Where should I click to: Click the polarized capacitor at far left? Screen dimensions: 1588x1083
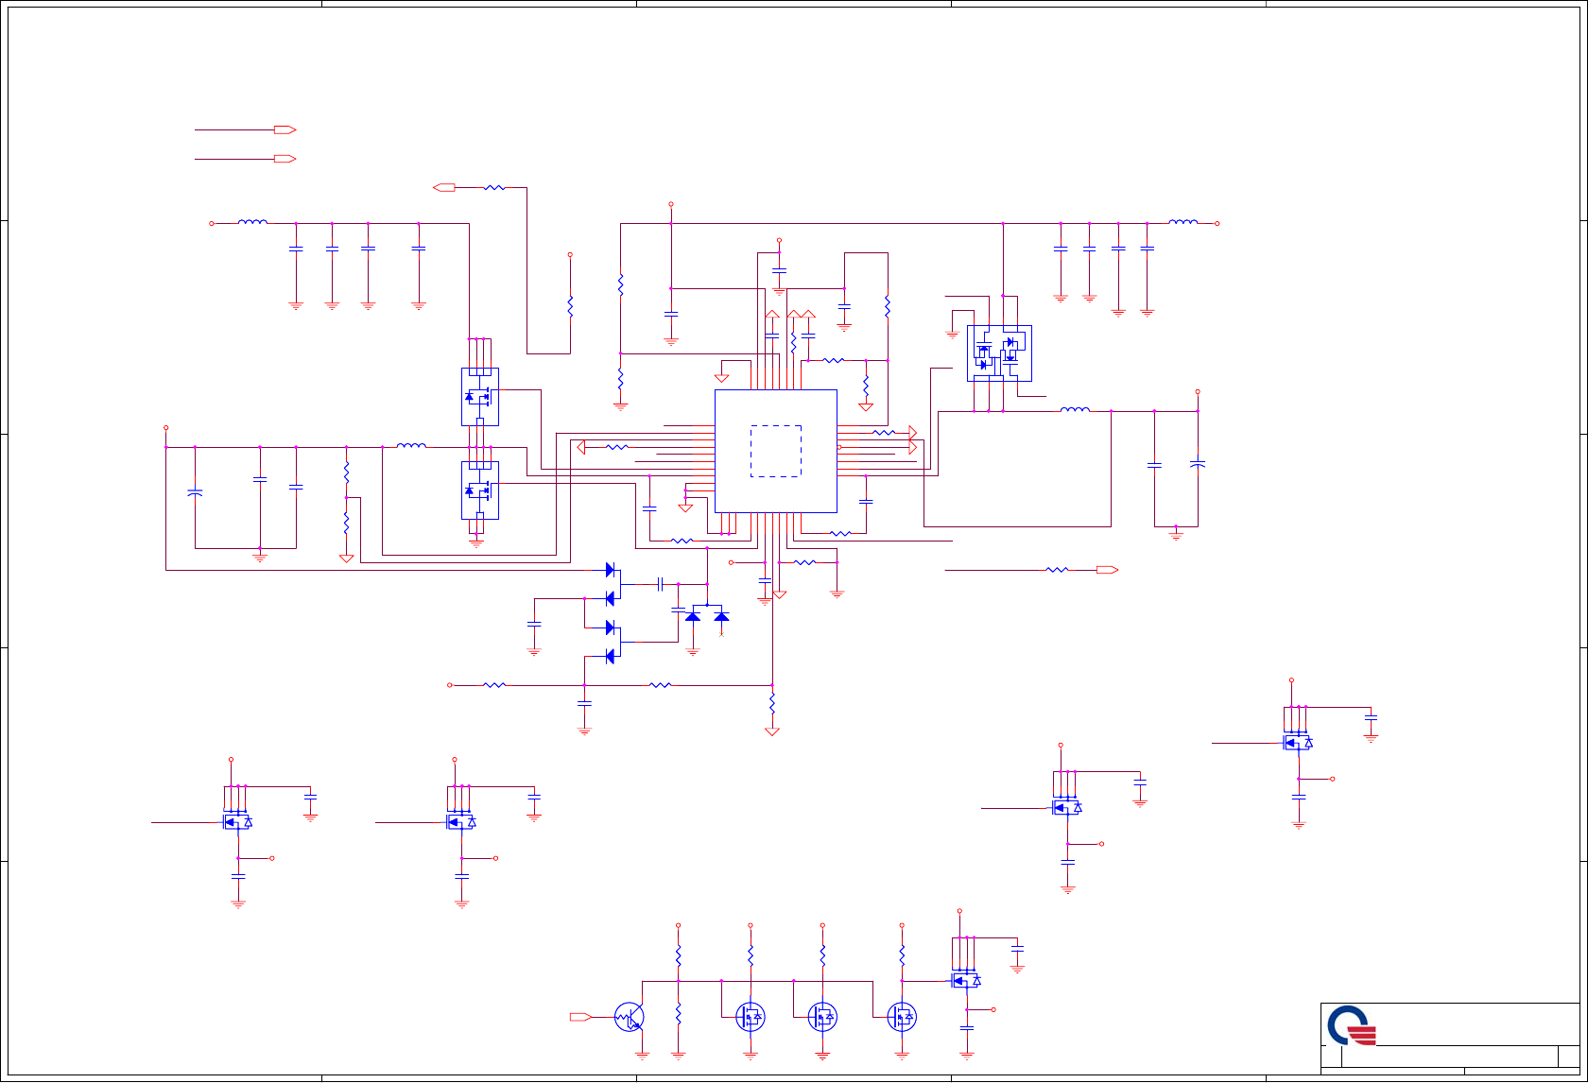[x=195, y=493]
